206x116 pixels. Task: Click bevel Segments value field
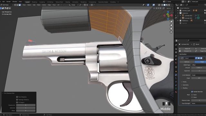(x=199, y=71)
